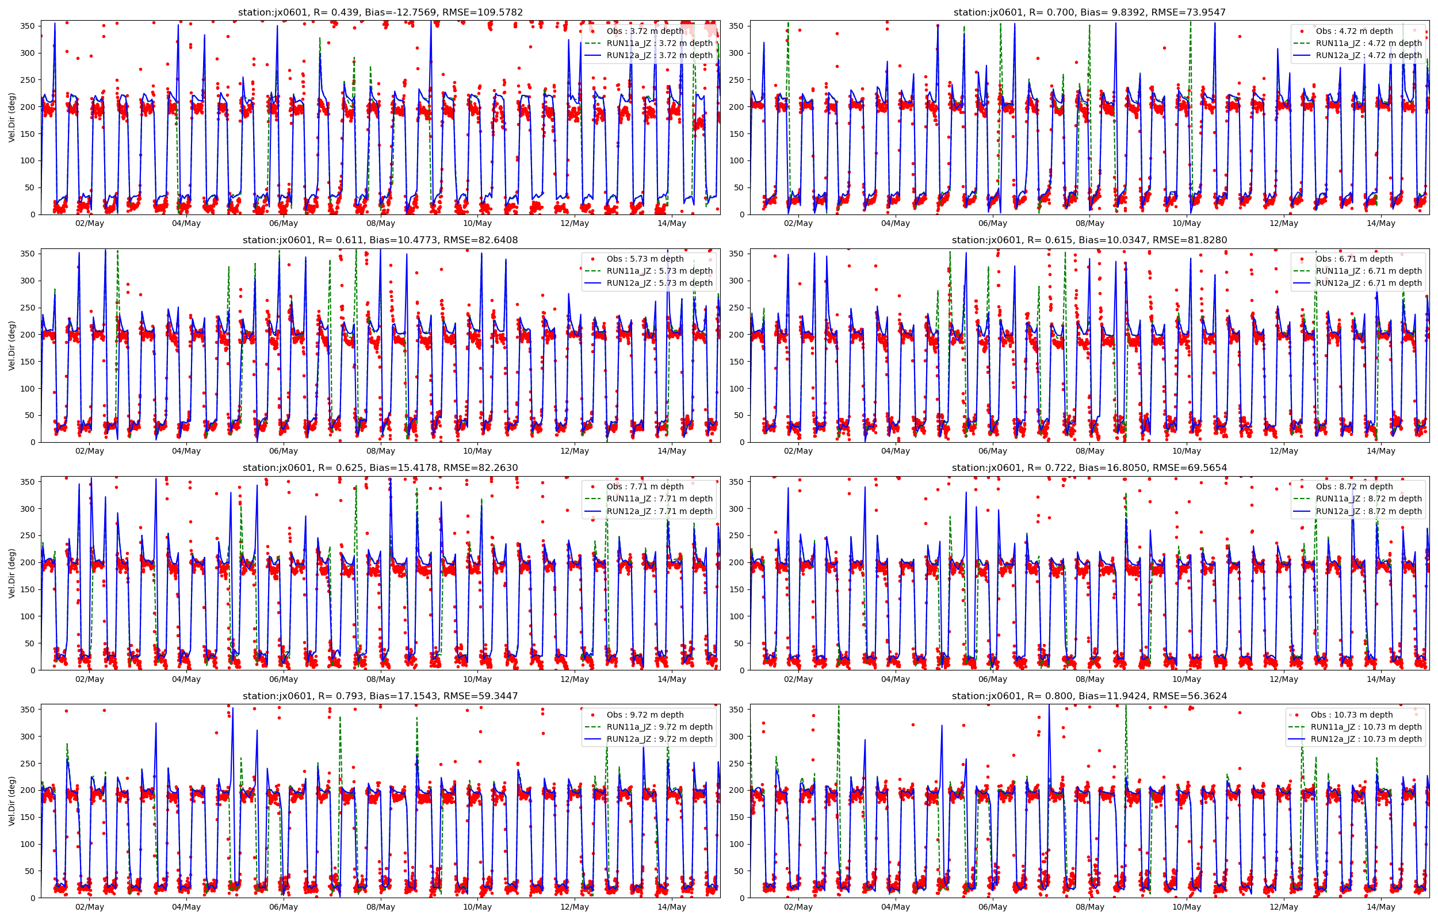
Task: Click the "Obs : 10.73 m depth" legend entry
Action: tap(1351, 715)
